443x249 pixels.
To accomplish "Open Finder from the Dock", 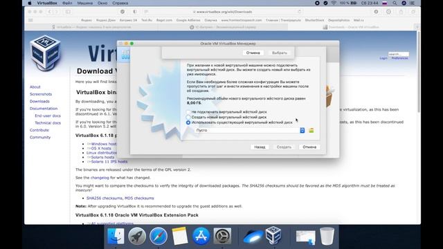I will 116,236.
